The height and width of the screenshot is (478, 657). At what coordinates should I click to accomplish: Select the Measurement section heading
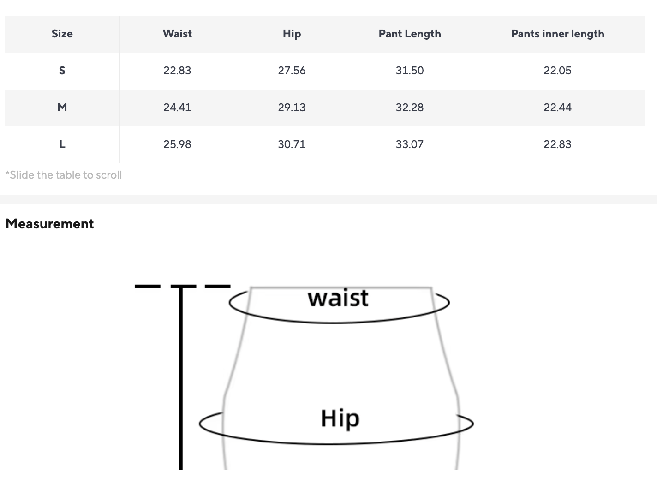(x=49, y=224)
